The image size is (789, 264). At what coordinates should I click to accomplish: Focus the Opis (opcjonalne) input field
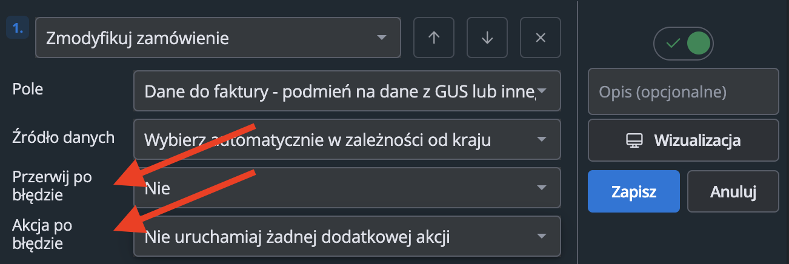click(684, 91)
